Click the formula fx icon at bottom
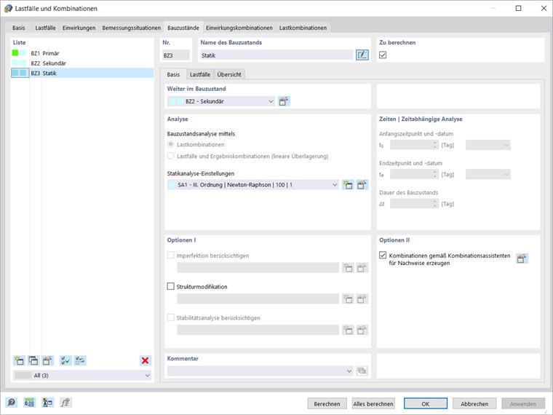The height and width of the screenshot is (415, 553). [65, 403]
